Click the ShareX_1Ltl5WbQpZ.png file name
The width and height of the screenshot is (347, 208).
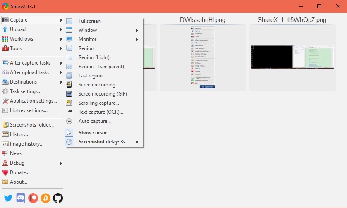pyautogui.click(x=292, y=20)
